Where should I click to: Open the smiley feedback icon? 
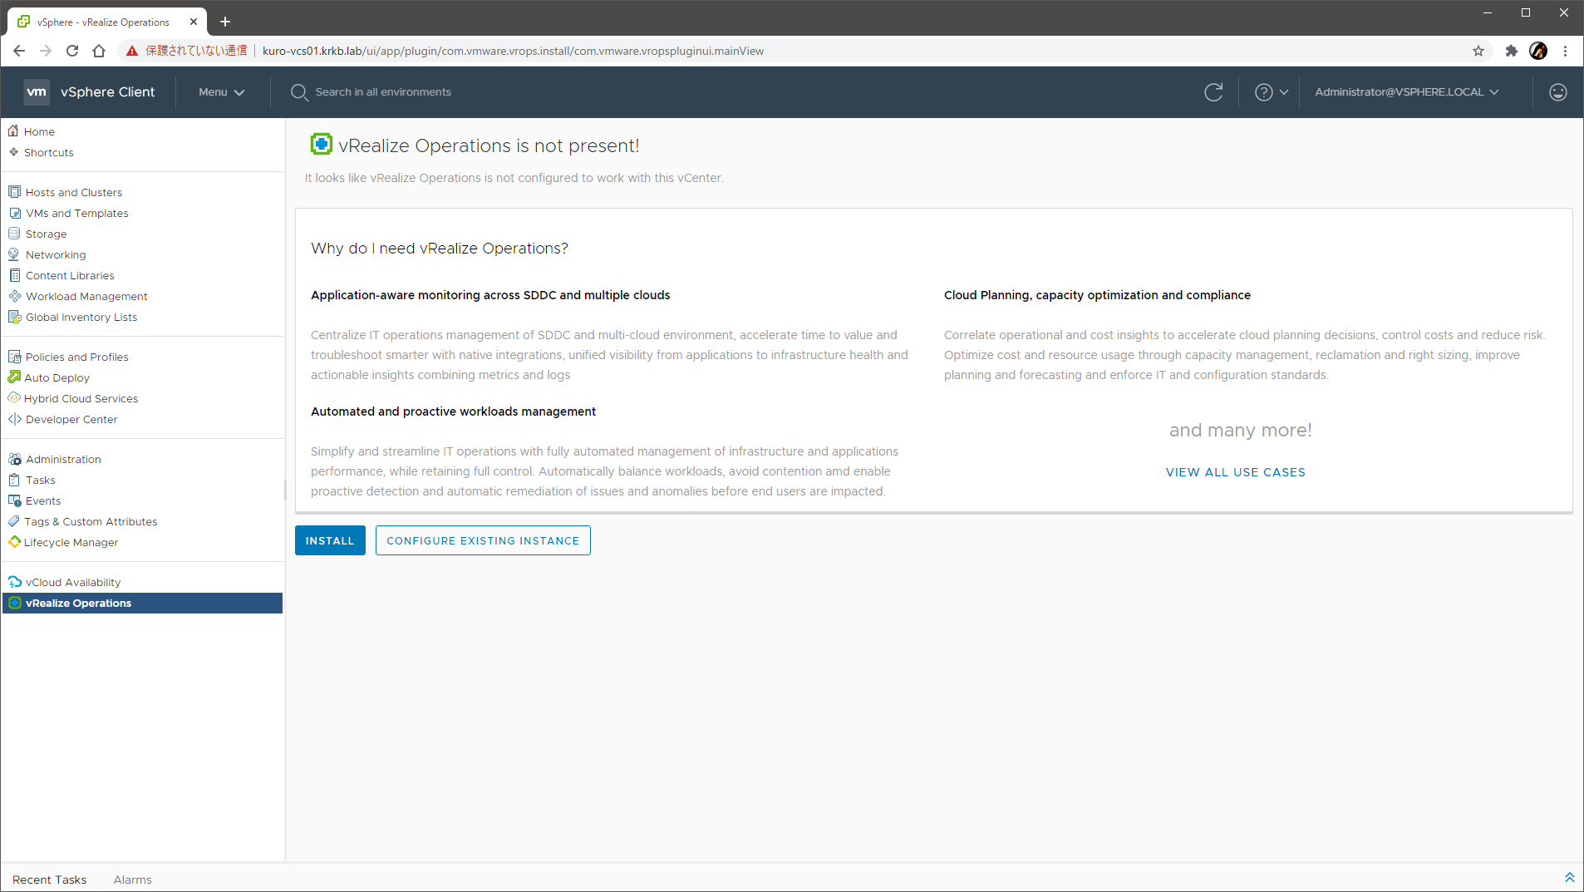coord(1557,92)
